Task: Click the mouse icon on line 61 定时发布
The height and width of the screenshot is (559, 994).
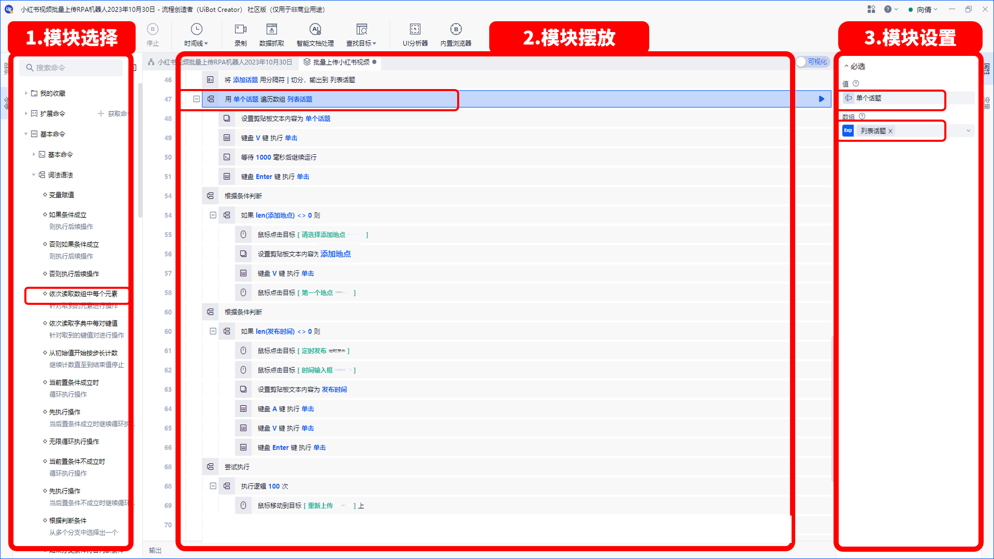Action: [243, 350]
